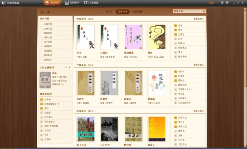
Task: Click 查看全部 for 中国史学 section
Action: click(x=199, y=19)
